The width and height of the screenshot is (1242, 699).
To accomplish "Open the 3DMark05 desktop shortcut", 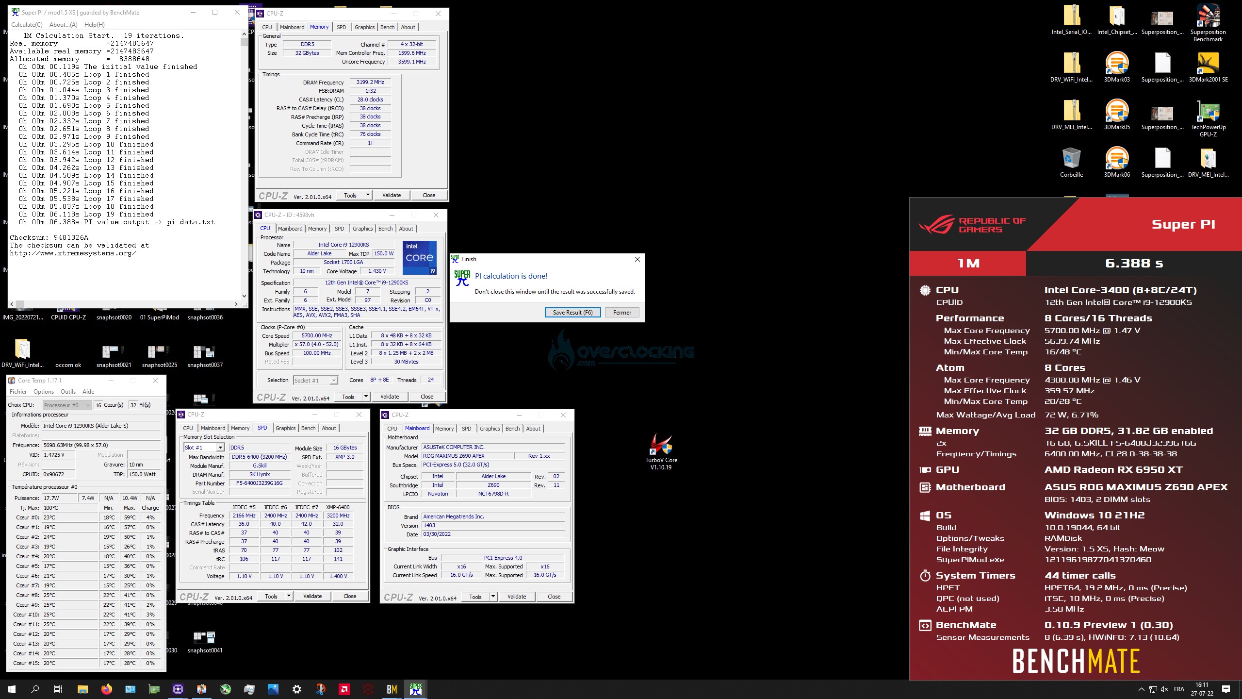I will tap(1117, 115).
